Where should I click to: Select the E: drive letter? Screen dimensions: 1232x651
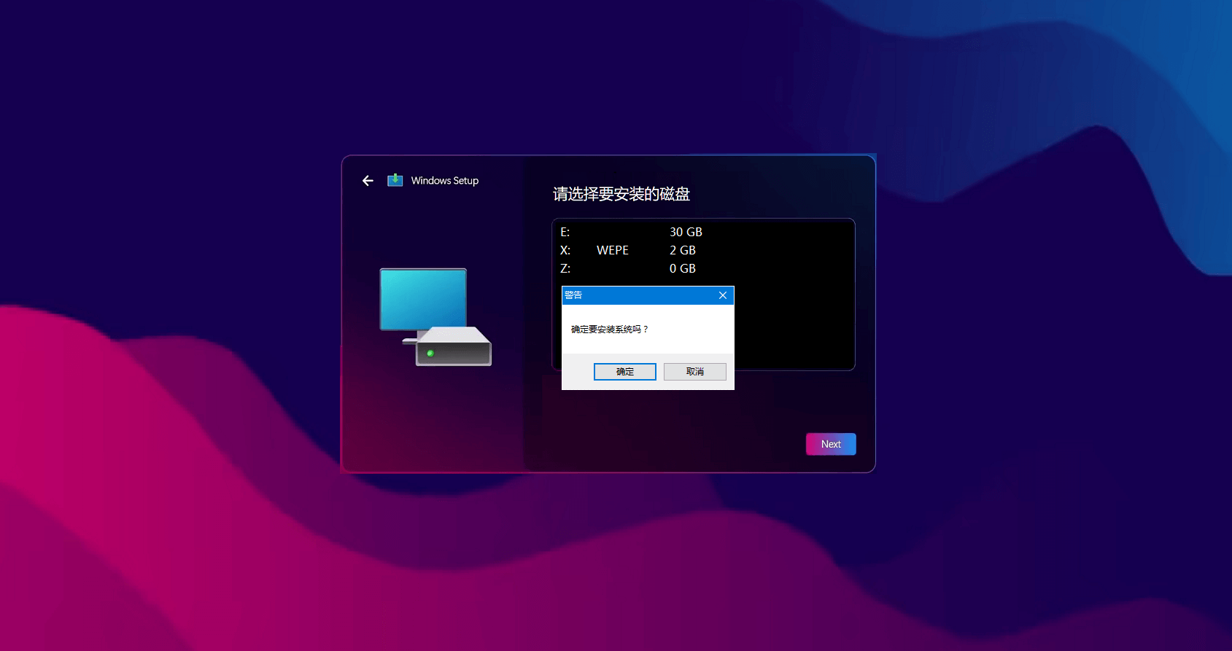[x=565, y=232]
